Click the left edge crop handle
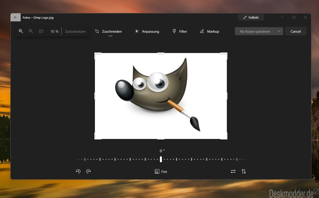The width and height of the screenshot is (319, 198). click(x=95, y=96)
